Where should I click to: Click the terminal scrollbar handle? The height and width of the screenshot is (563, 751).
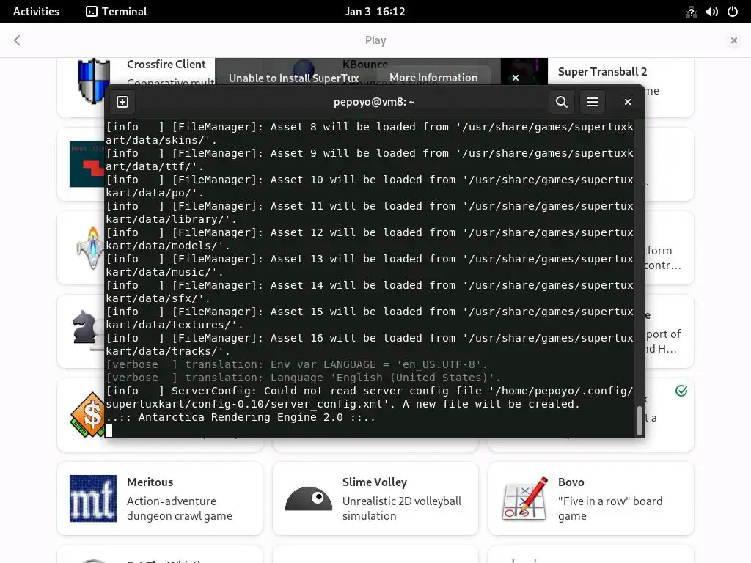pos(639,421)
